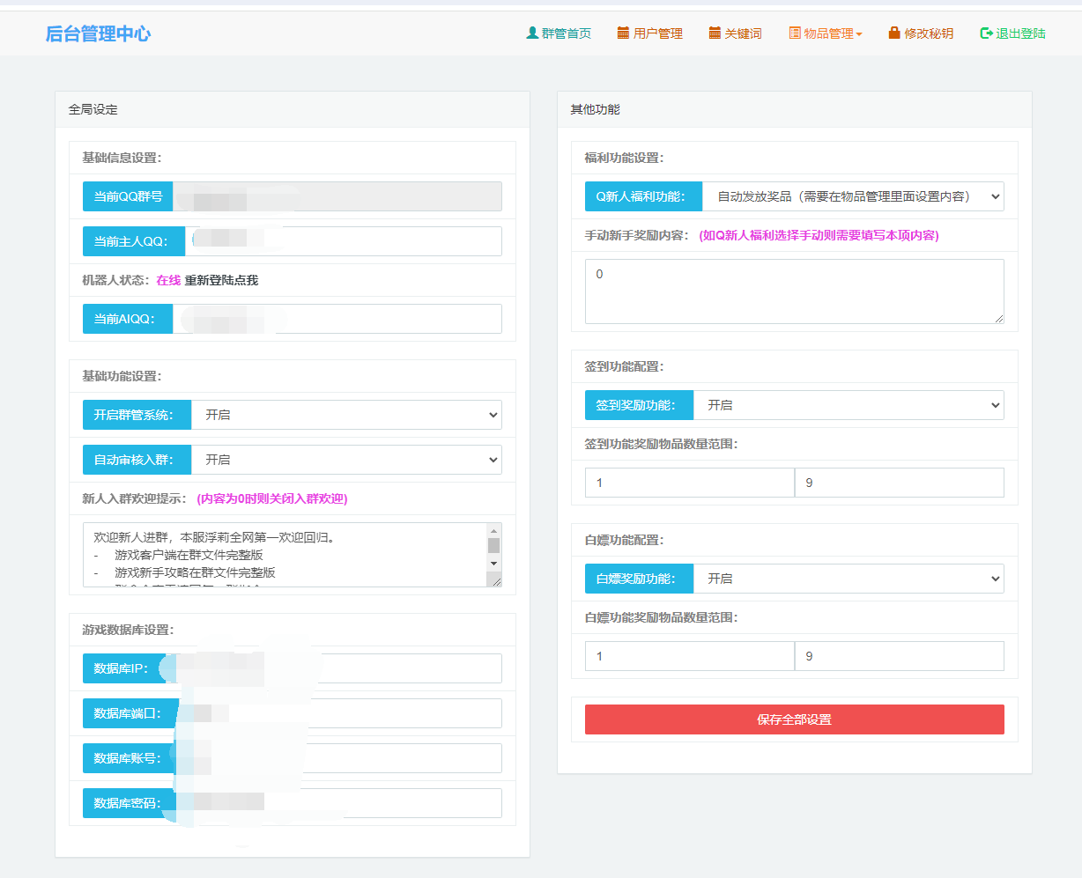Click the 后台管理中心 site title
Image resolution: width=1082 pixels, height=878 pixels.
98,33
